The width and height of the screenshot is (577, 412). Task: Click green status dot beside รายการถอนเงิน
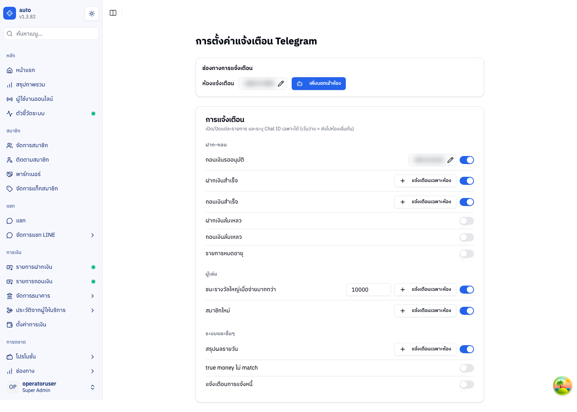tap(93, 282)
